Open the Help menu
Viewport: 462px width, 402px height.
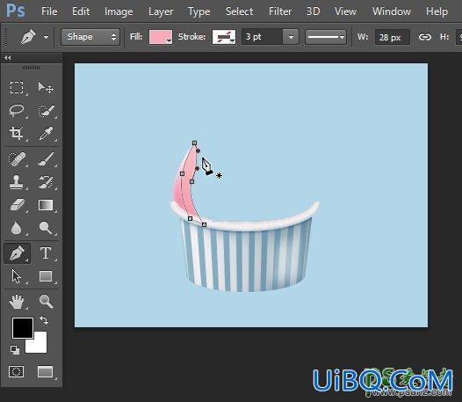437,11
